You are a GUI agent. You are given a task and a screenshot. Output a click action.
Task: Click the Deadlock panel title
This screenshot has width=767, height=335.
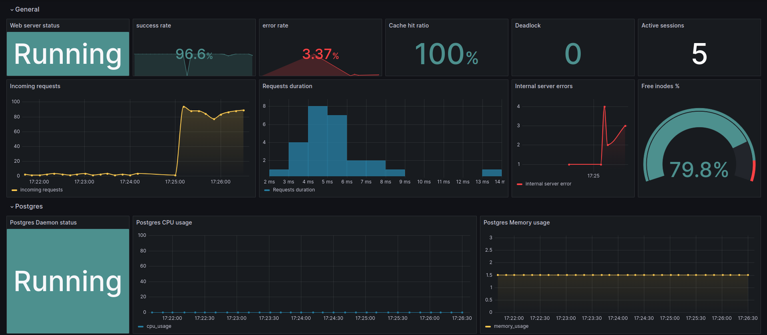528,26
